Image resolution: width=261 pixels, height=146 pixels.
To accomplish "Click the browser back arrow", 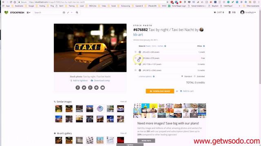I will point(3,2).
